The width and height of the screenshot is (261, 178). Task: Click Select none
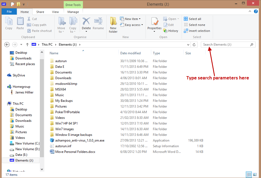194,25
